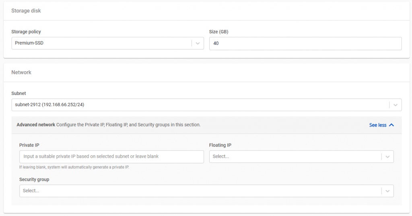Click the private IP auto-generate helper text
The width and height of the screenshot is (412, 216).
pos(74,167)
